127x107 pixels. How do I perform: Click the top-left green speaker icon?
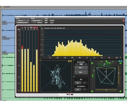click(92, 63)
